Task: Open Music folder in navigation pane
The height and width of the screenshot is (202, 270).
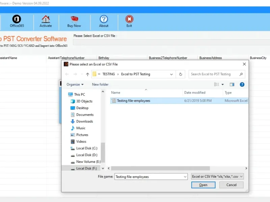Action: pos(78,128)
